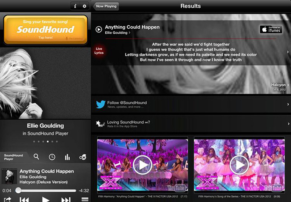Open the playlist menu lines icon
This screenshot has height=202, width=291.
point(85,200)
